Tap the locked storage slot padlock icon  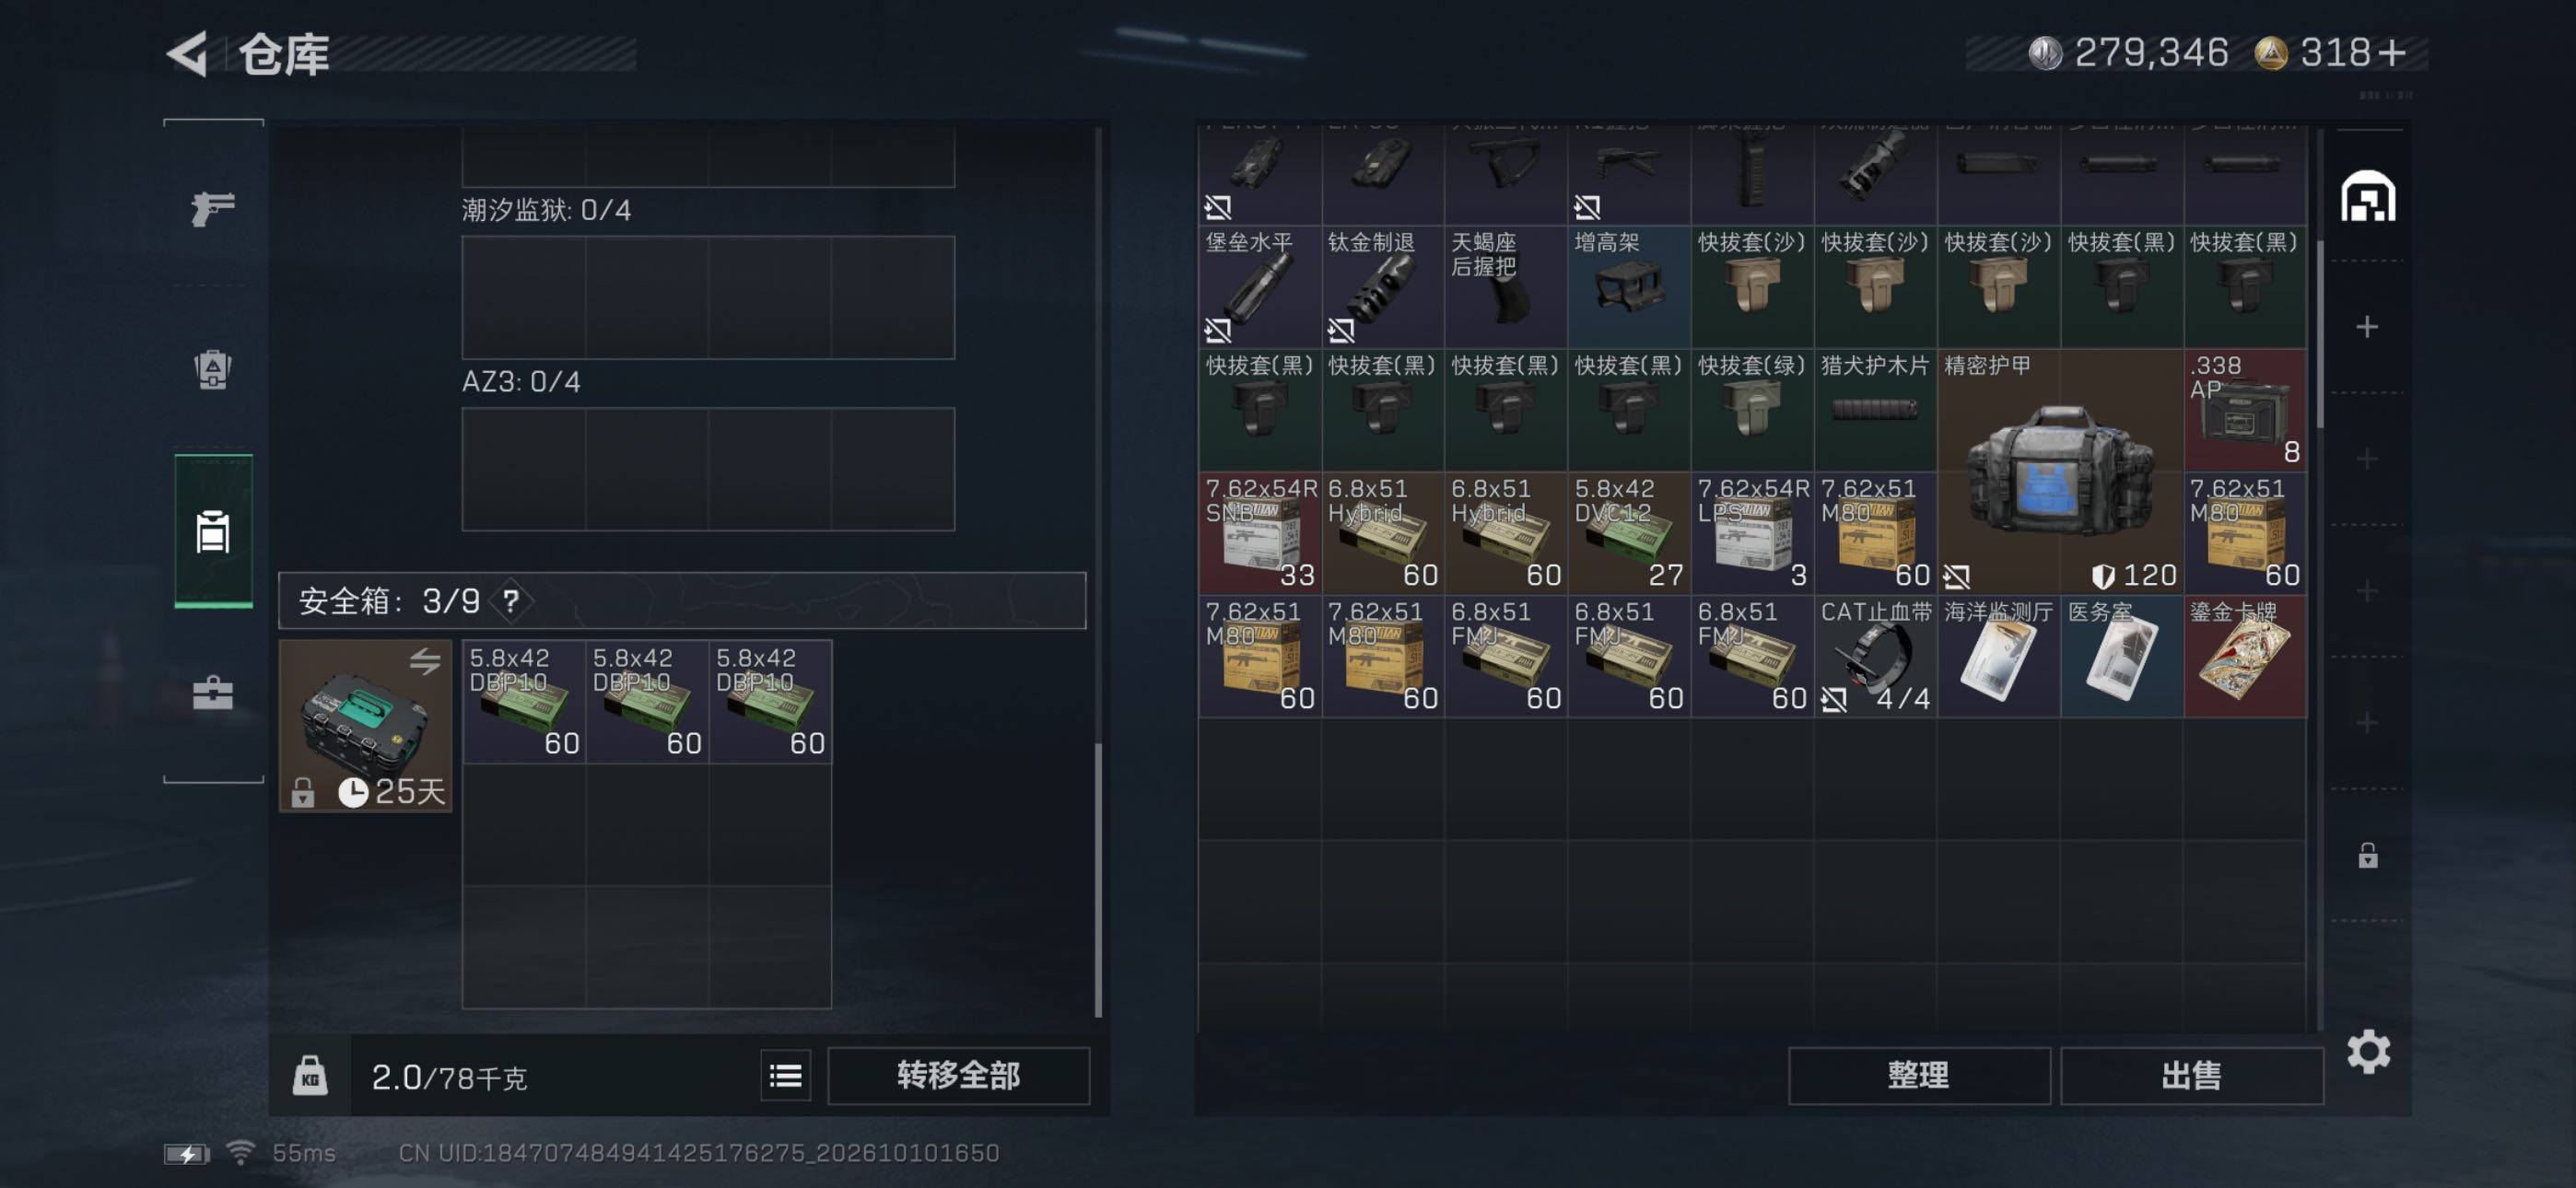tap(2367, 856)
